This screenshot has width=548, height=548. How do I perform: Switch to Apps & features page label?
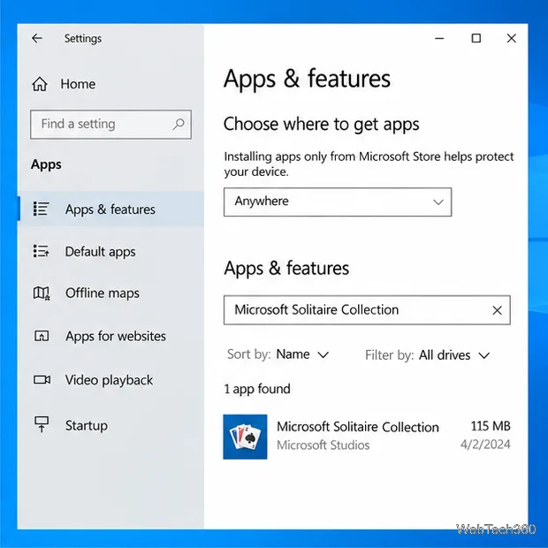[110, 209]
